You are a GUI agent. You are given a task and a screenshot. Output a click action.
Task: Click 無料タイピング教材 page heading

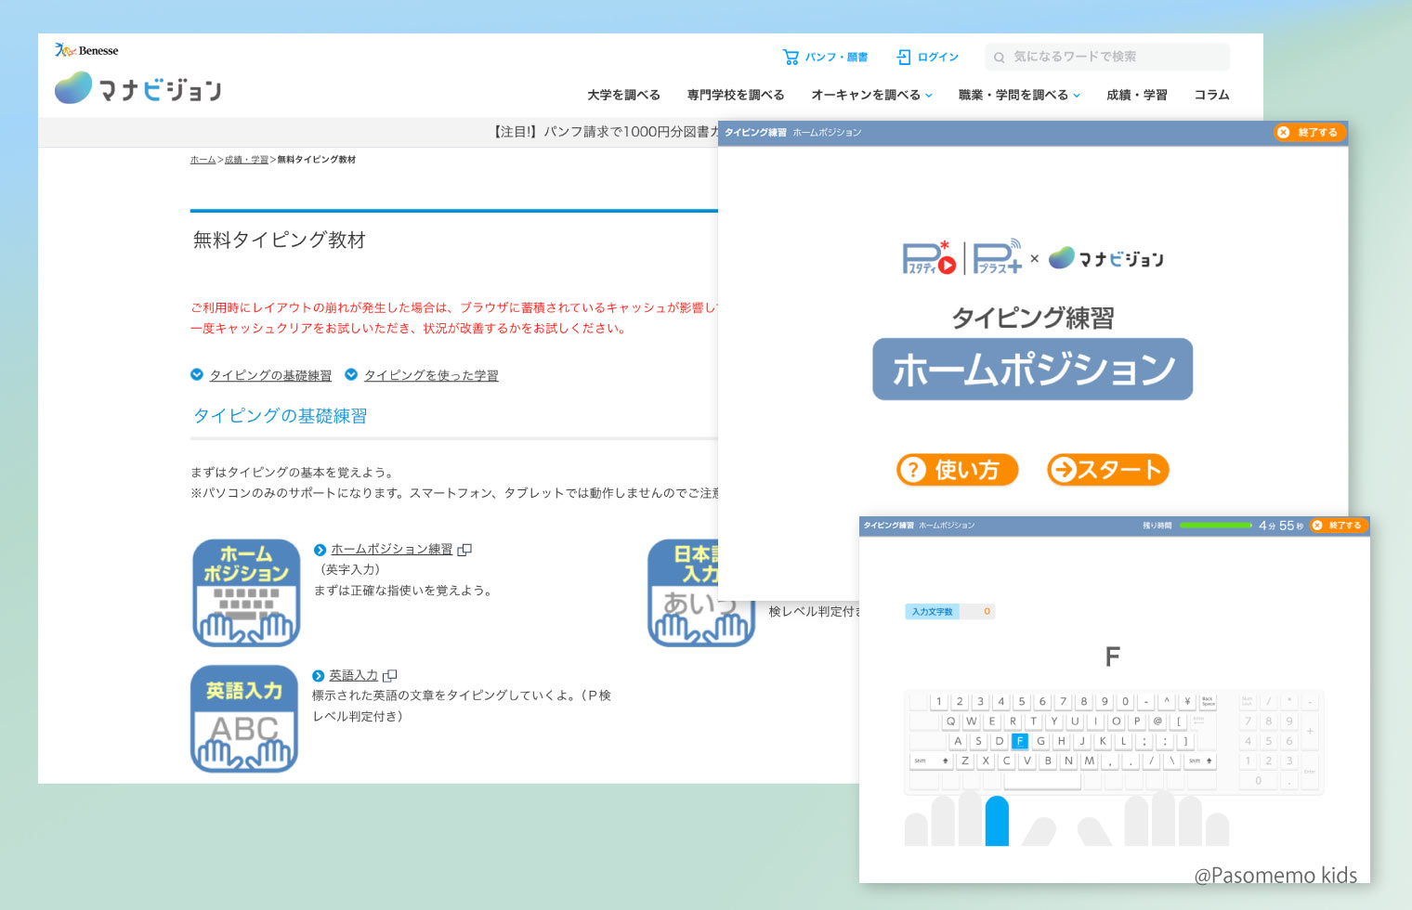click(x=280, y=240)
